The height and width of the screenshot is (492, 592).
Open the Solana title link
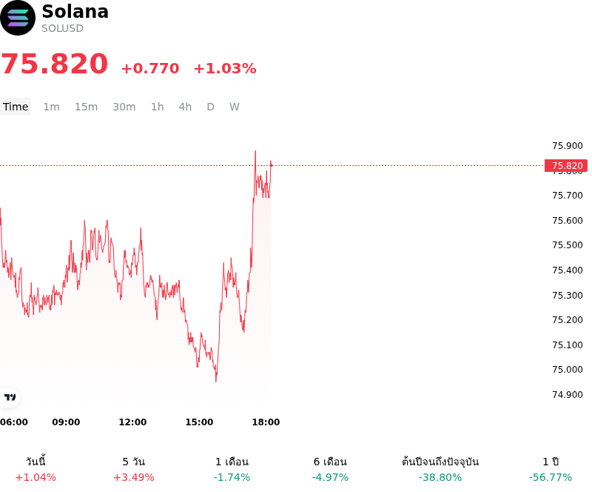(75, 12)
